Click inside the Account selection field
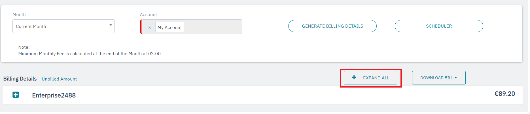This screenshot has width=530, height=114. [x=213, y=27]
